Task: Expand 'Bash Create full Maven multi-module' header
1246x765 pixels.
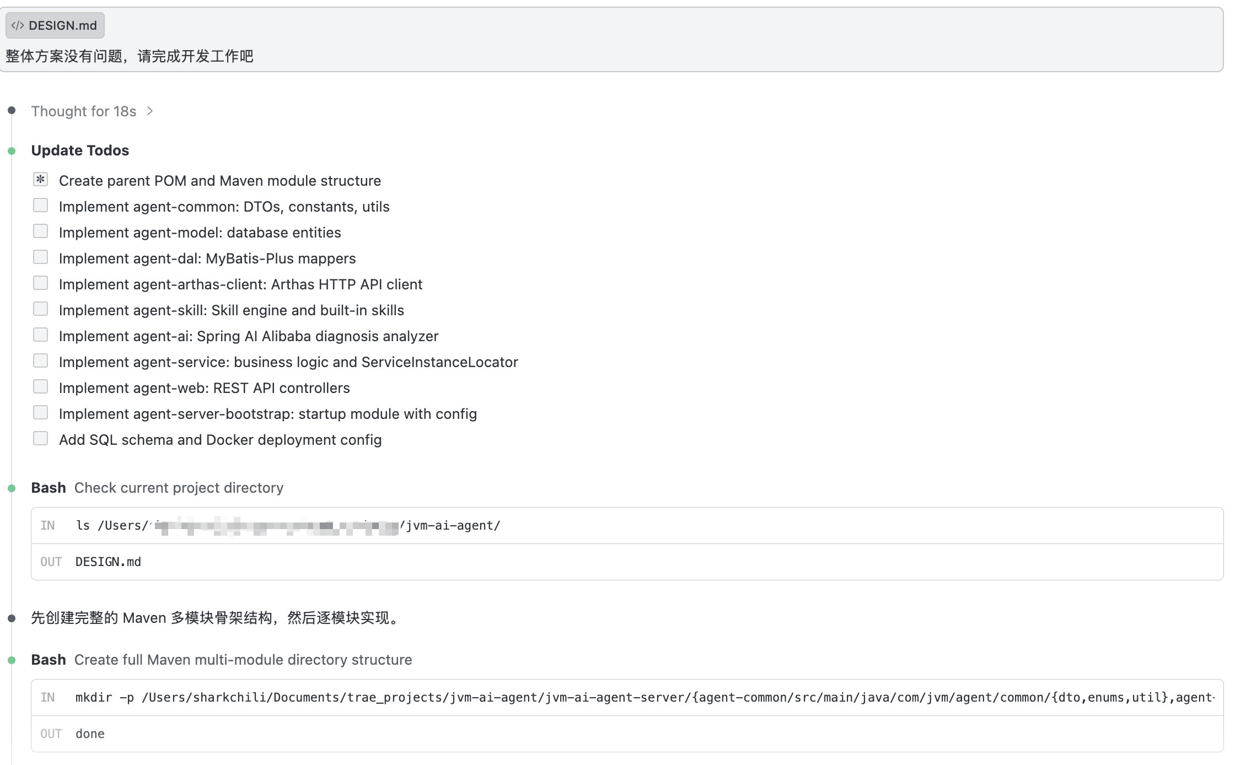Action: pyautogui.click(x=221, y=660)
